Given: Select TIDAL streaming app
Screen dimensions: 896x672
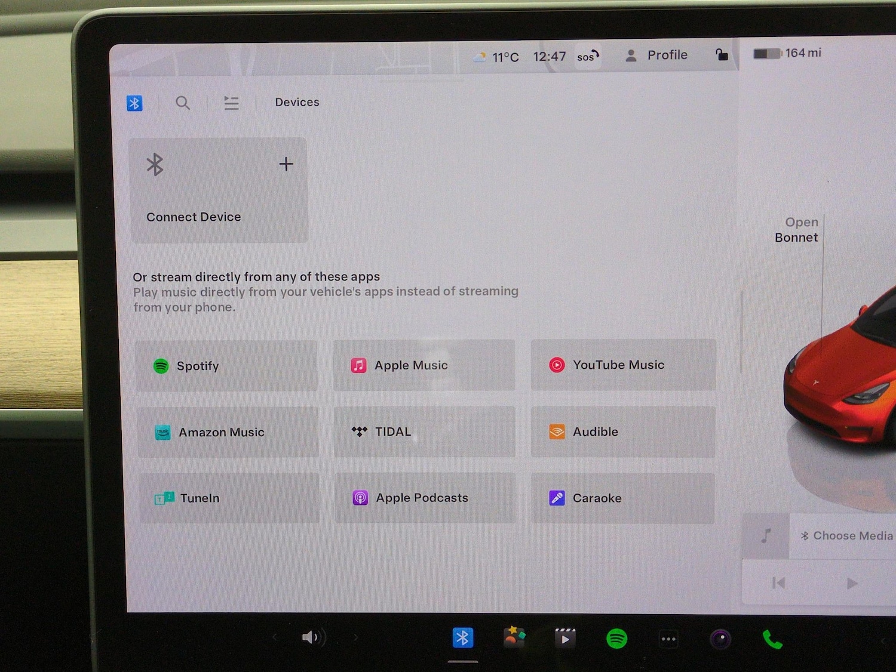Looking at the screenshot, I should click(424, 431).
